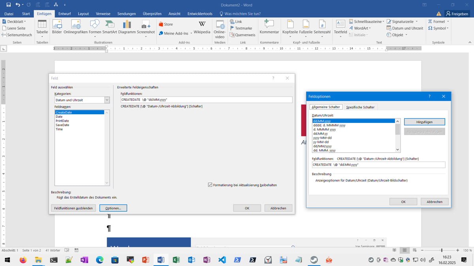Switch to the Layout ribbon tab
Screen dimensions: 474x266
pos(83,13)
